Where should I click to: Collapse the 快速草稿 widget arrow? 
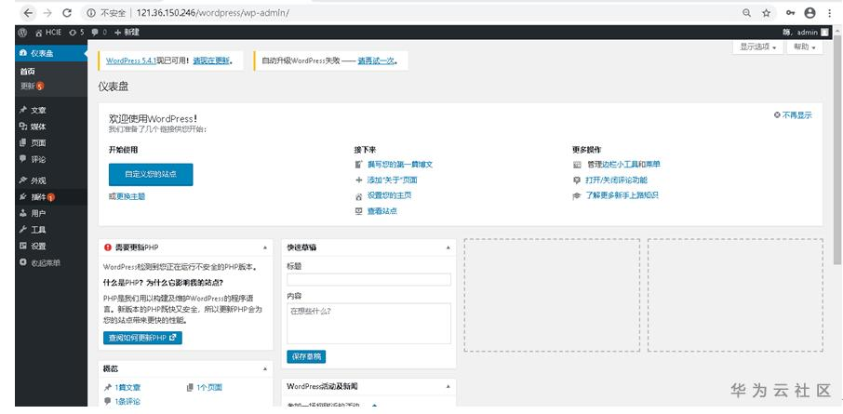(448, 247)
